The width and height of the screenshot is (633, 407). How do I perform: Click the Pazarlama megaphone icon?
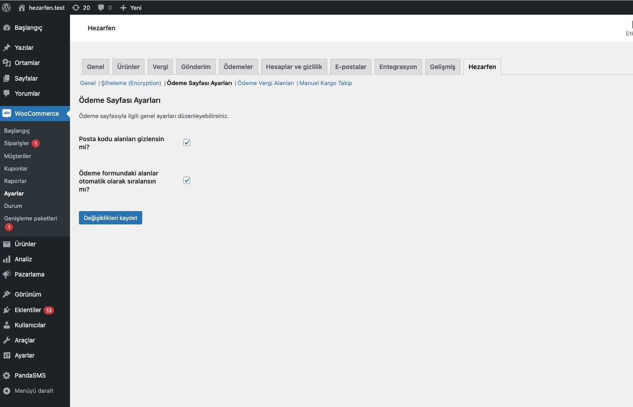point(7,274)
